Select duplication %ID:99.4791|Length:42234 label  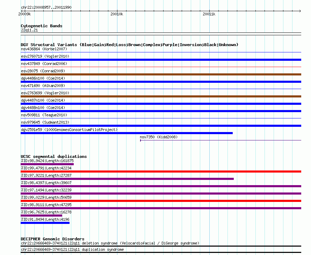pyautogui.click(x=46, y=168)
